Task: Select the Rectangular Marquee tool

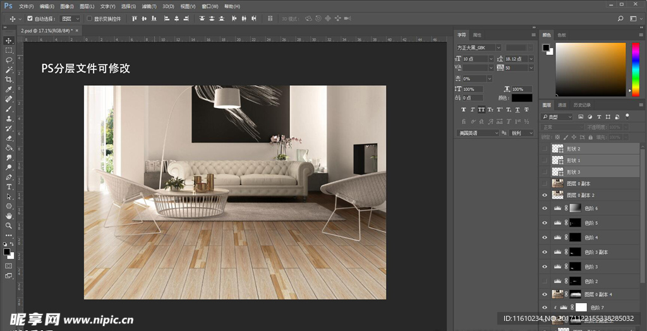Action: pyautogui.click(x=9, y=50)
